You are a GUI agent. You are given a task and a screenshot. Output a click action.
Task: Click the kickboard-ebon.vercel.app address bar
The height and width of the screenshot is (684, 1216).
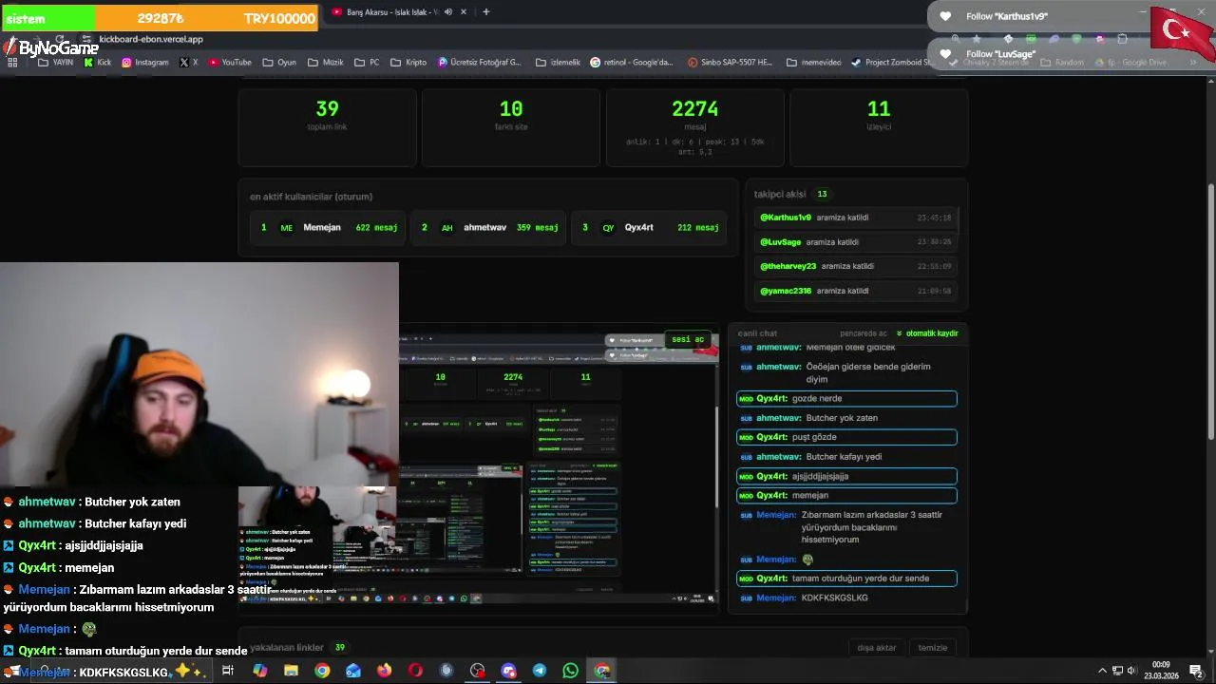click(151, 39)
